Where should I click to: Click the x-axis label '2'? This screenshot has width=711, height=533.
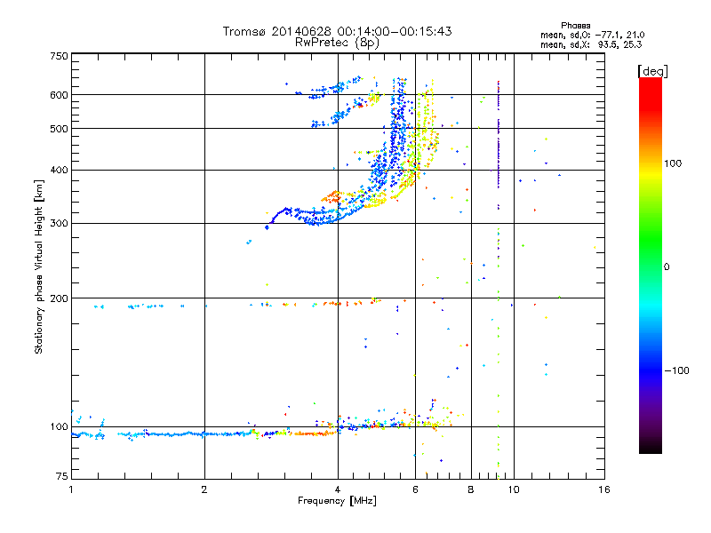pos(204,489)
